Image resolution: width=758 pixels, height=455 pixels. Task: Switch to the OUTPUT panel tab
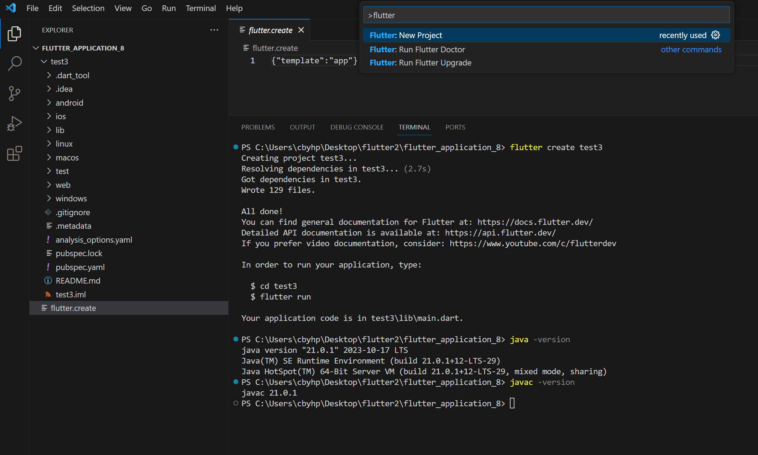(x=303, y=127)
